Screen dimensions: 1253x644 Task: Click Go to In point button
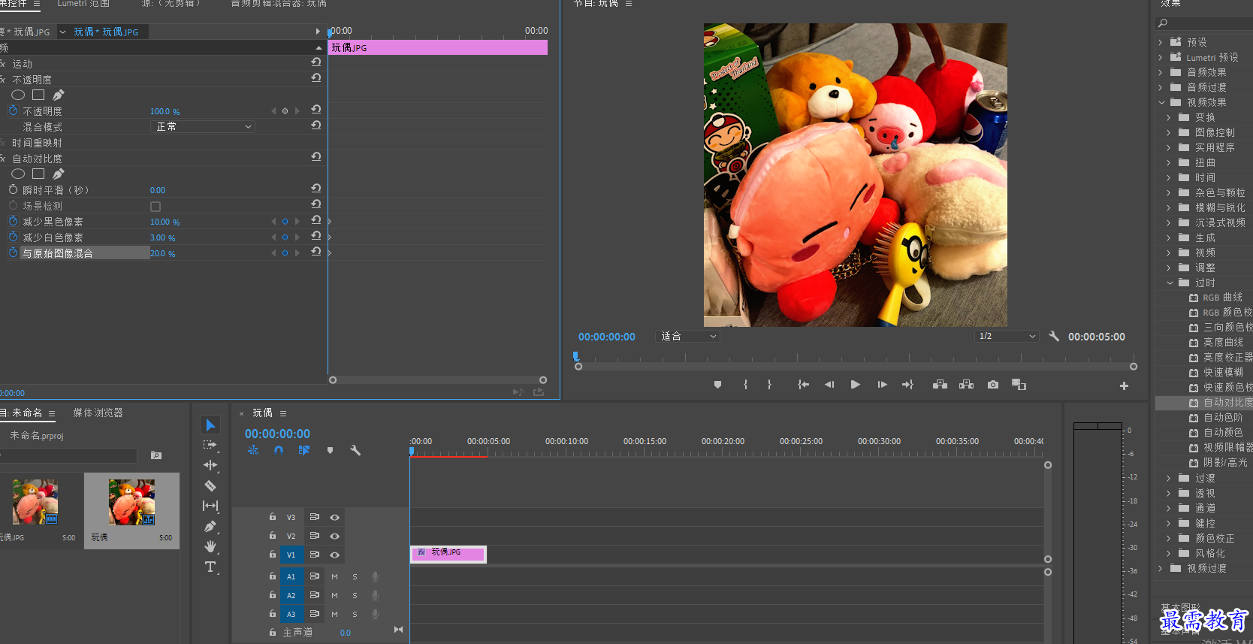[x=803, y=385]
